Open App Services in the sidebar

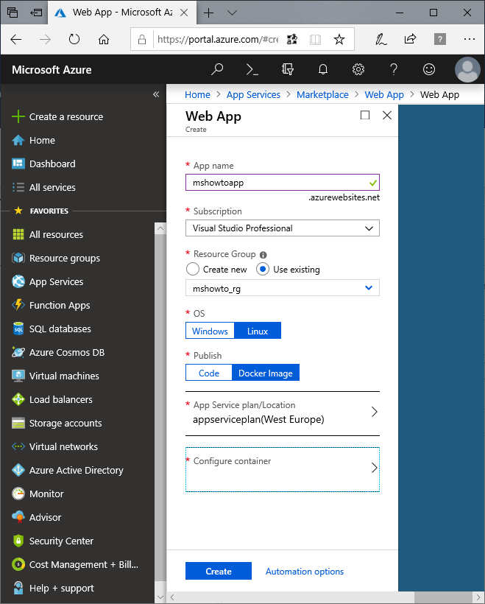pyautogui.click(x=56, y=281)
